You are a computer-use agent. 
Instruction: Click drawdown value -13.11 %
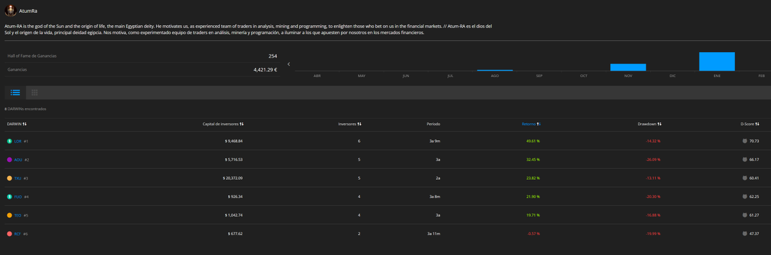653,178
